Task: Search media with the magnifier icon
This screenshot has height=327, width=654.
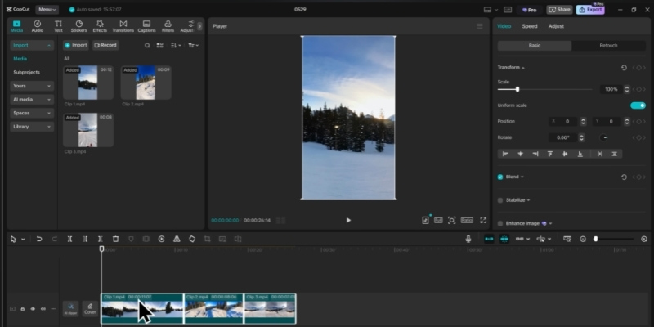Action: pyautogui.click(x=147, y=45)
